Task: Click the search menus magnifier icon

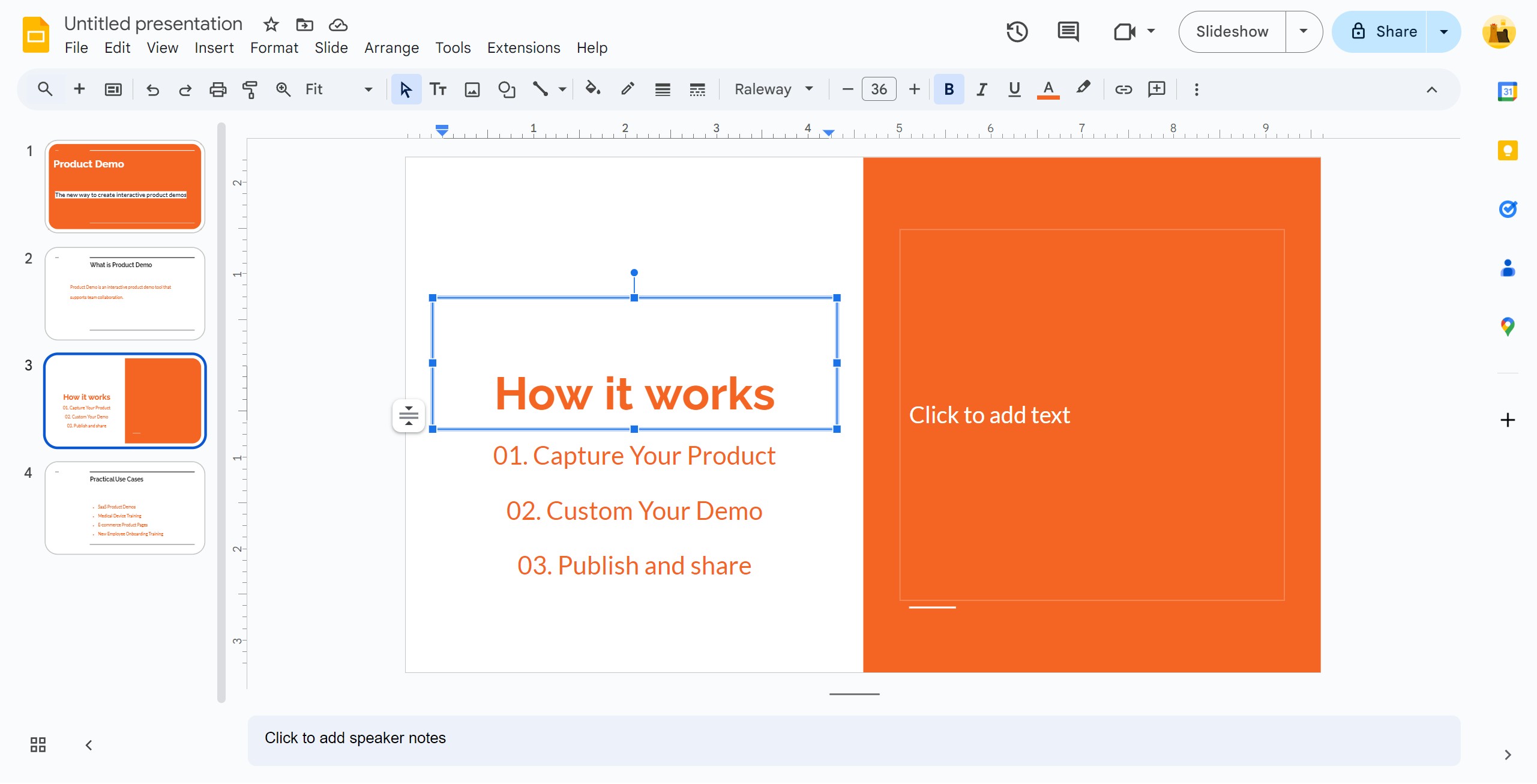Action: [x=45, y=89]
